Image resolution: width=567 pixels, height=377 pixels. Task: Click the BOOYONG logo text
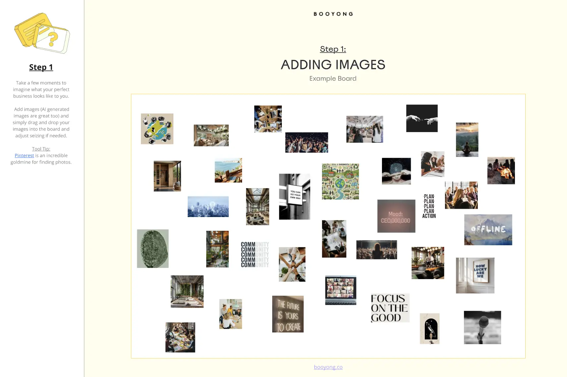coord(333,14)
